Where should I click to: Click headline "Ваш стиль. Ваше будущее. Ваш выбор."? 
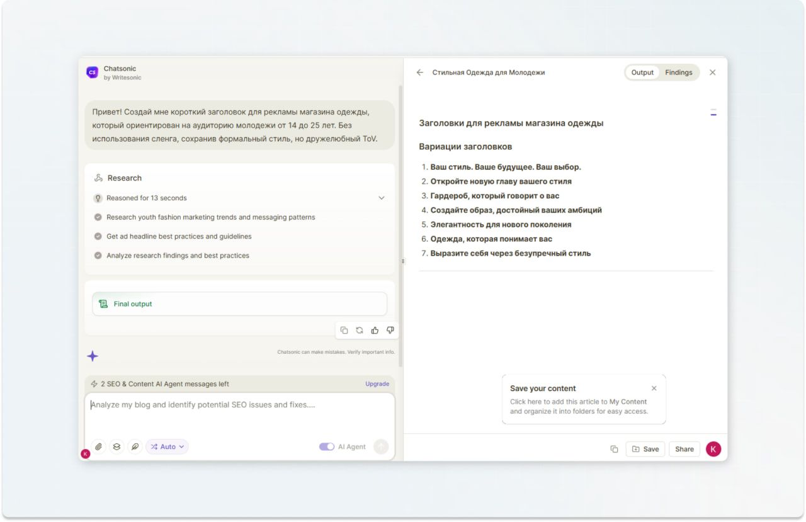click(506, 167)
